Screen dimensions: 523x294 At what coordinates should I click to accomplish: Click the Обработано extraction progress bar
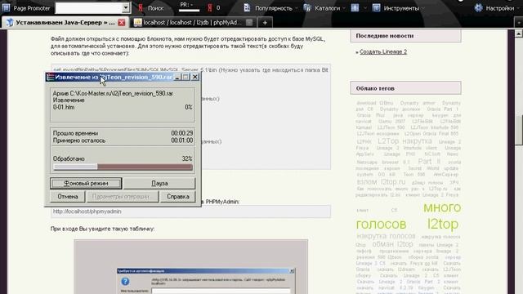pyautogui.click(x=123, y=167)
